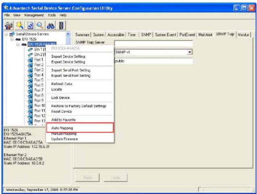Click the Serial Device Servers root icon
Screen dimensions: 257x194
pyautogui.click(x=12, y=34)
